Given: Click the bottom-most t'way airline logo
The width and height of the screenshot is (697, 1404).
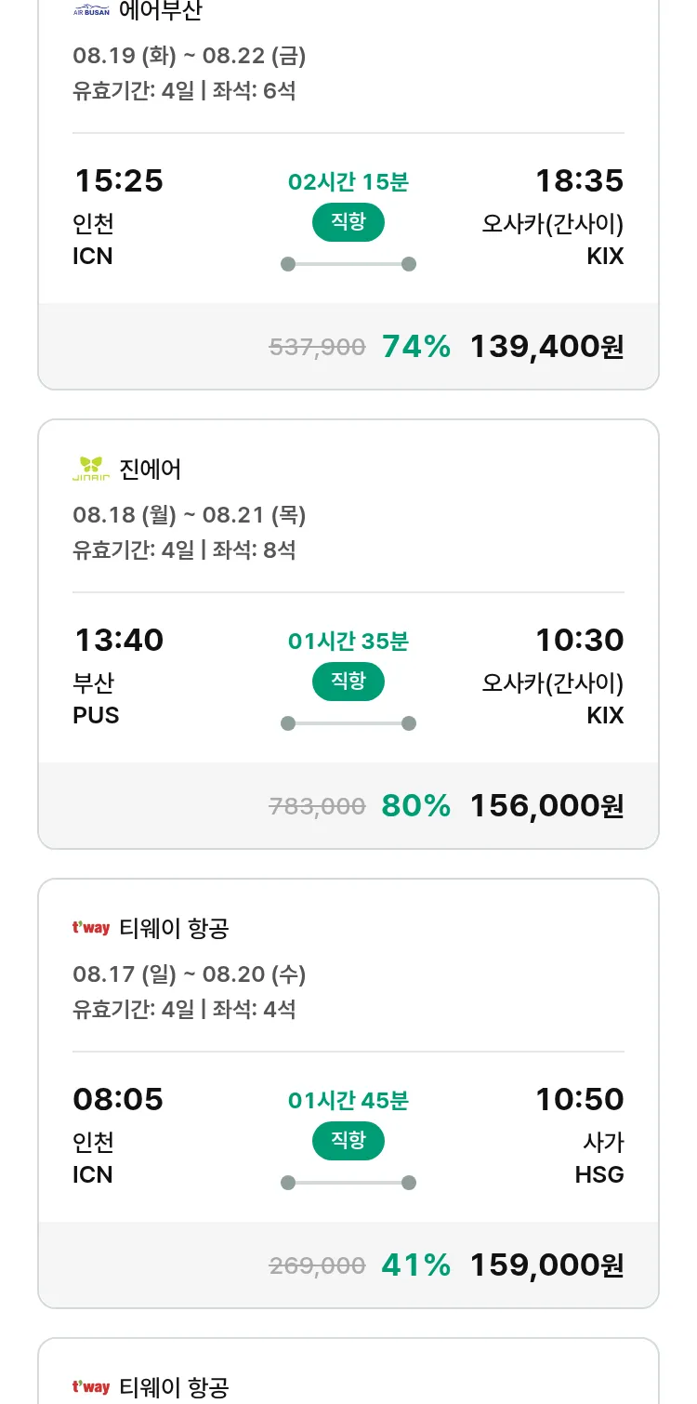Looking at the screenshot, I should pos(91,1387).
